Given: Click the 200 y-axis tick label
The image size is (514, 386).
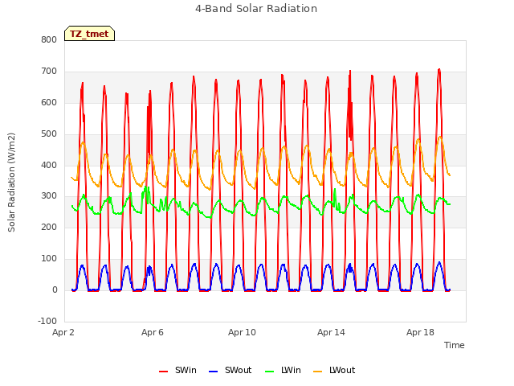Looking at the screenshot, I should click(x=49, y=227).
